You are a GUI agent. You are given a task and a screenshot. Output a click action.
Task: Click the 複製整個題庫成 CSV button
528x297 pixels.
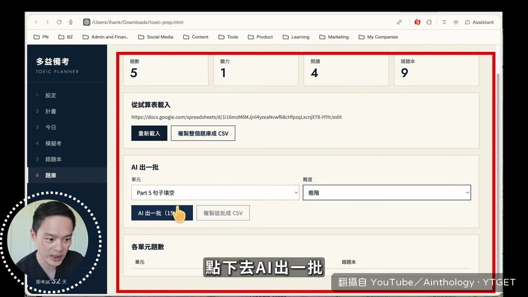203,133
